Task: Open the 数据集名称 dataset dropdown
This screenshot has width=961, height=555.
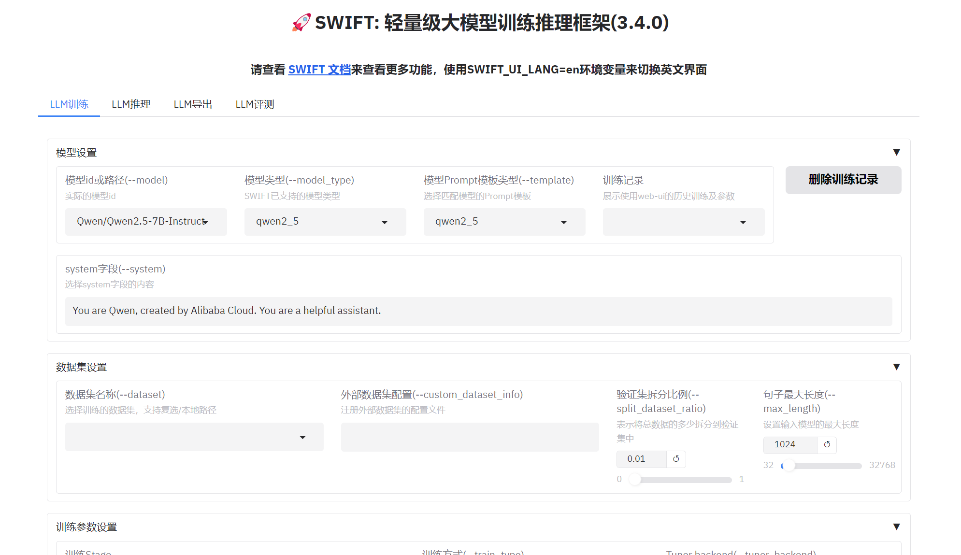Action: pos(194,437)
